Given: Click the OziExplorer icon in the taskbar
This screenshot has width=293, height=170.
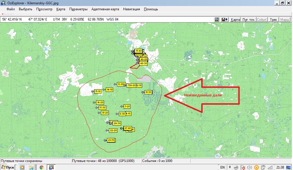Looking at the screenshot, I should (x=52, y=167).
